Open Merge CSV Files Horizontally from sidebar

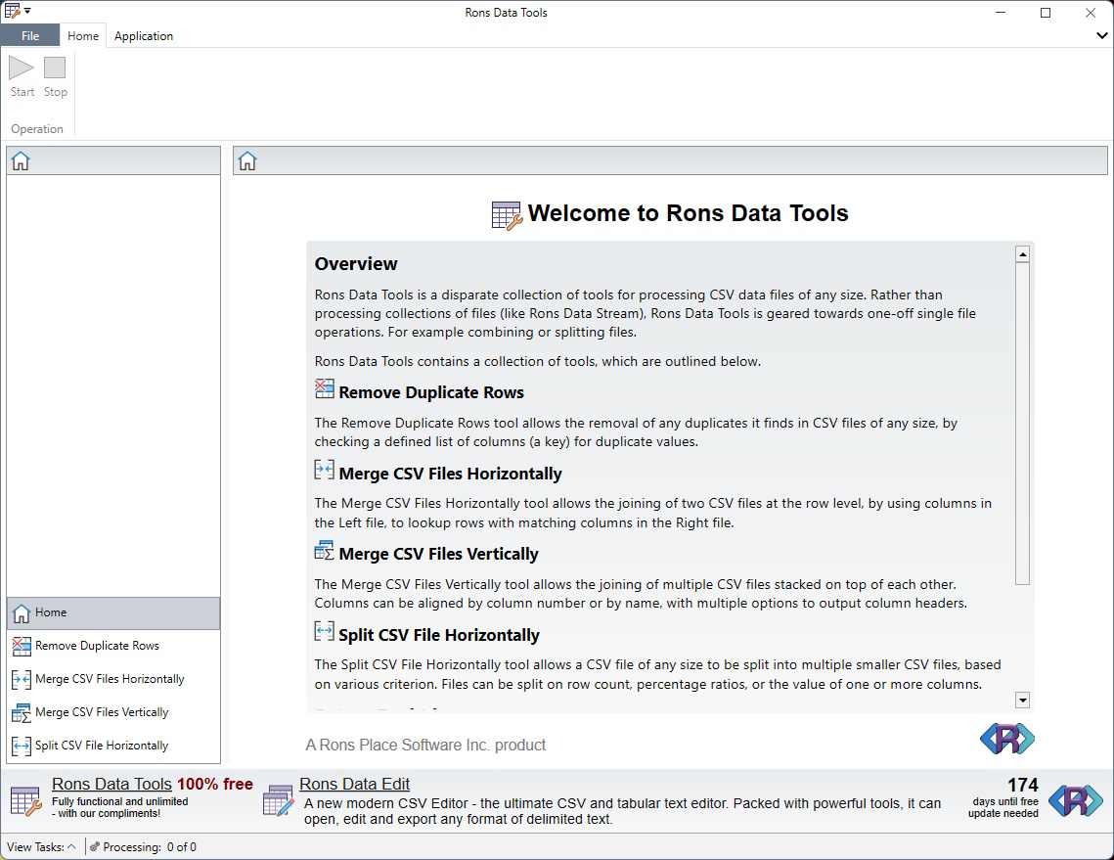tap(110, 679)
